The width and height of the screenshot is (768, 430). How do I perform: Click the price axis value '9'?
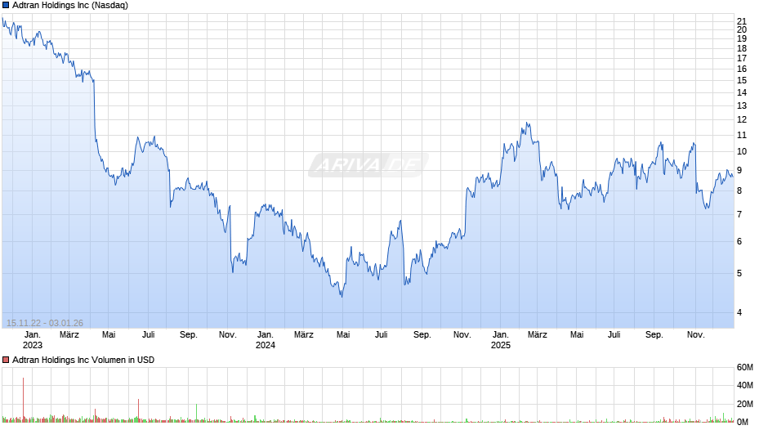click(739, 171)
